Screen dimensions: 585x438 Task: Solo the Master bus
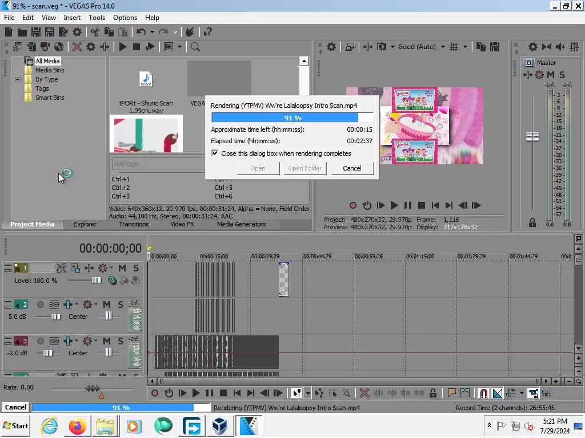tap(562, 75)
